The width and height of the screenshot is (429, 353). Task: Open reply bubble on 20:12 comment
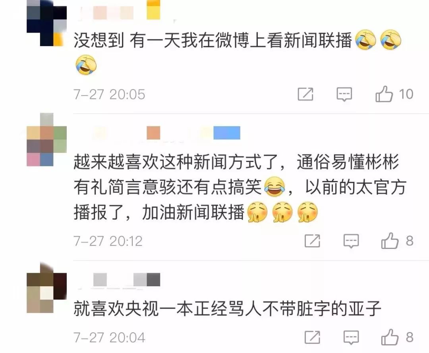tap(351, 241)
